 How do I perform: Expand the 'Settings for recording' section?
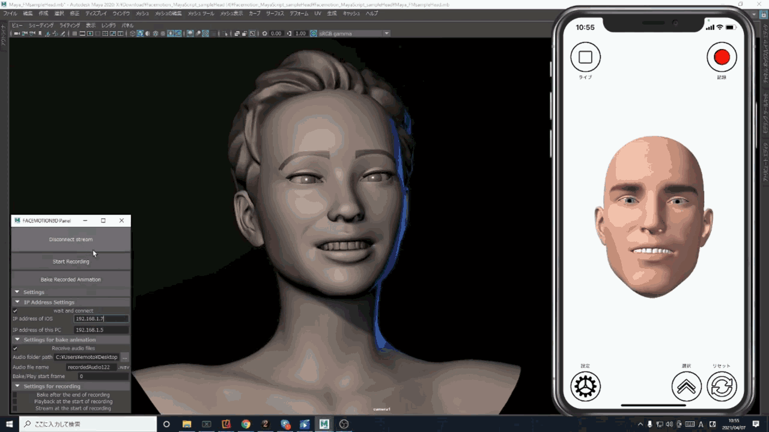[17, 385]
